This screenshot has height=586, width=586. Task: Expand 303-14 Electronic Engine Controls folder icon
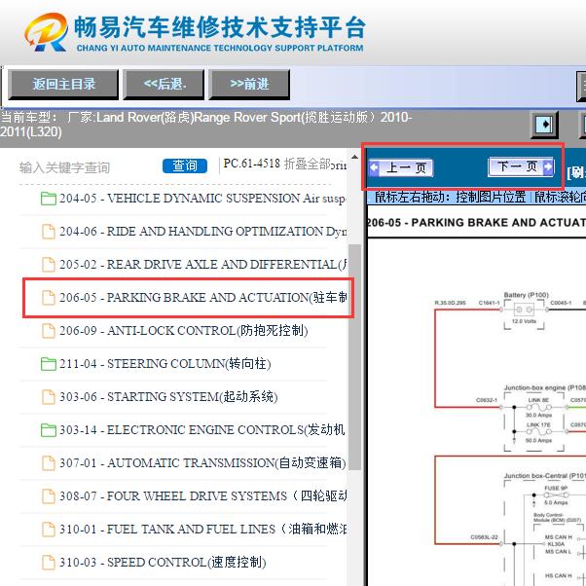[x=49, y=430]
